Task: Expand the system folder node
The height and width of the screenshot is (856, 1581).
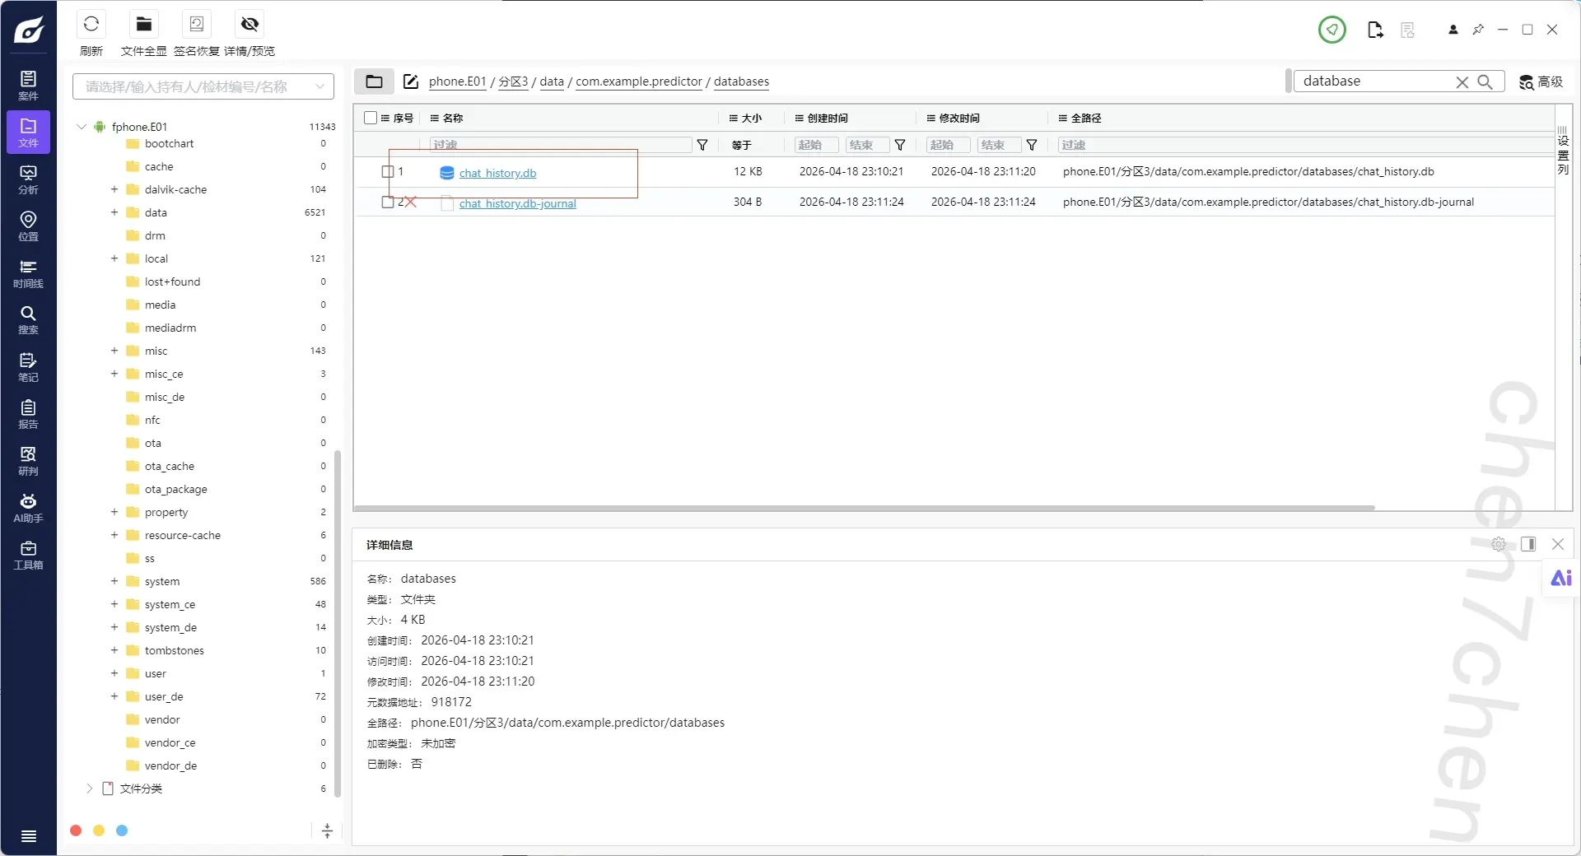Action: tap(114, 581)
